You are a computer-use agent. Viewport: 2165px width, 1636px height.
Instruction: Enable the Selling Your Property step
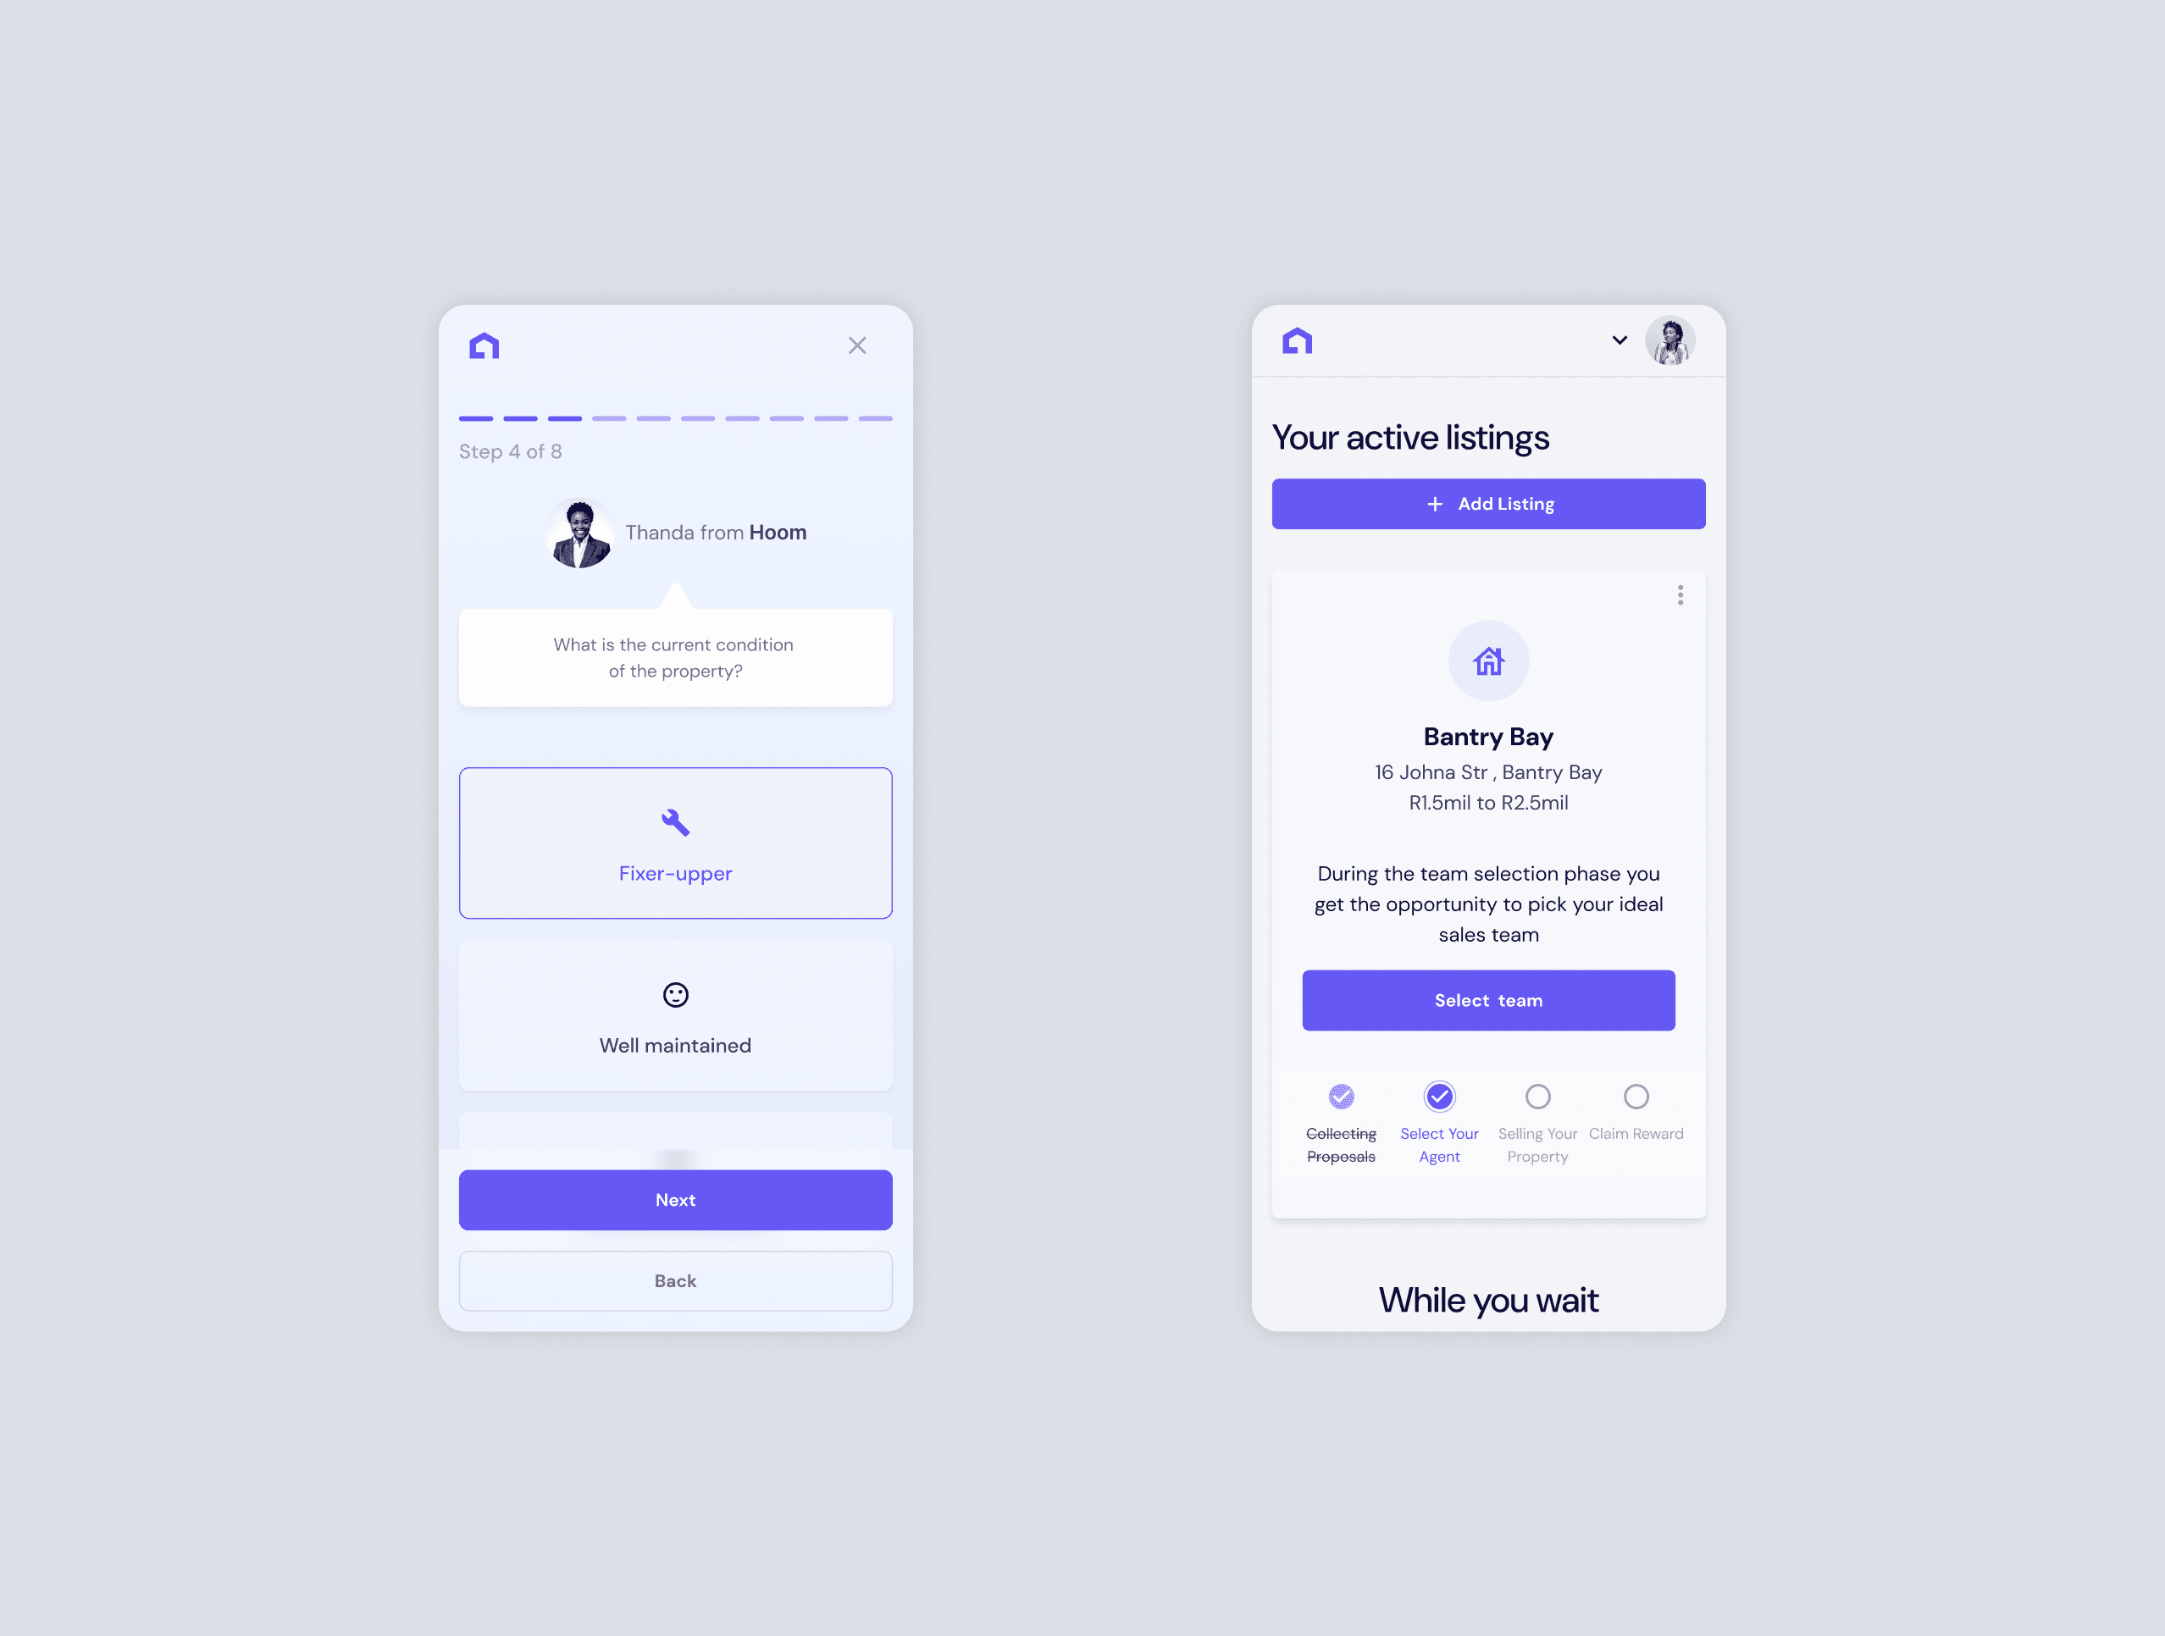pos(1535,1097)
